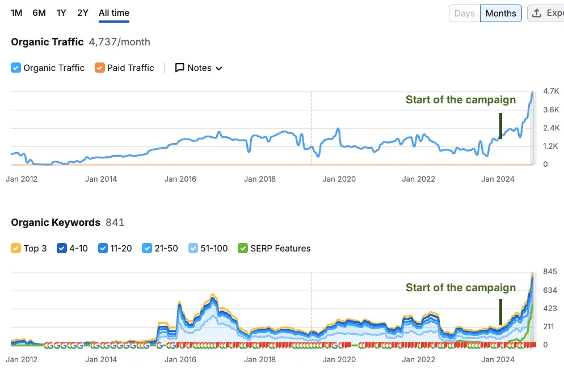Select the All time range tab

[x=114, y=13]
